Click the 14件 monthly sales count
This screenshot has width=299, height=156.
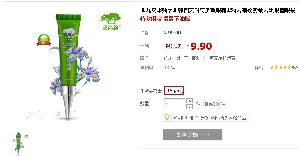click(x=169, y=68)
